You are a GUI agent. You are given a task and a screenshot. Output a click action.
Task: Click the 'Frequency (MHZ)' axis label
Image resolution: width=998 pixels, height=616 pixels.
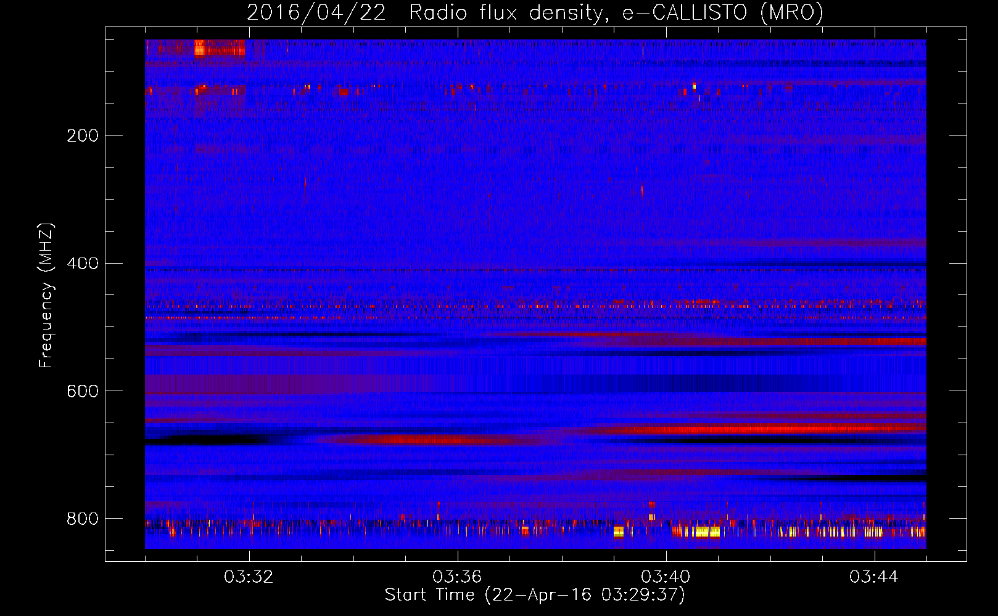click(x=46, y=295)
